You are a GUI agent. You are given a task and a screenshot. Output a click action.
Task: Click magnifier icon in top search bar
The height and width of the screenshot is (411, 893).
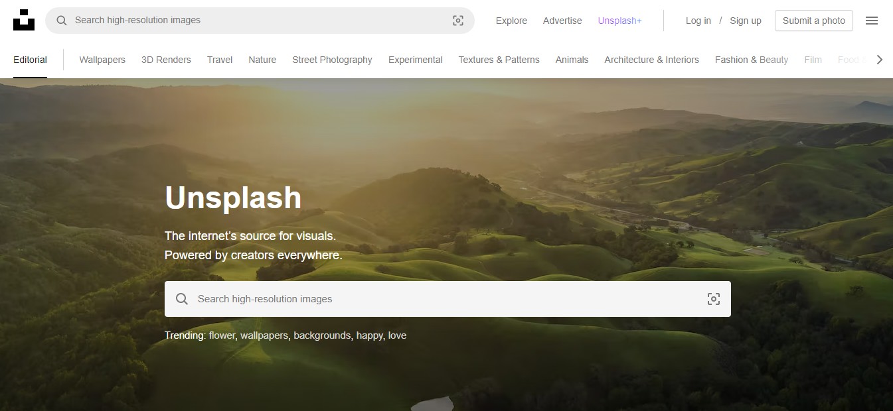tap(62, 21)
